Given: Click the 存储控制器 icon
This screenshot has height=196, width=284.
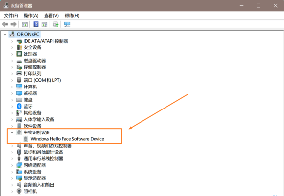Looking at the screenshot, I should pos(19,67).
